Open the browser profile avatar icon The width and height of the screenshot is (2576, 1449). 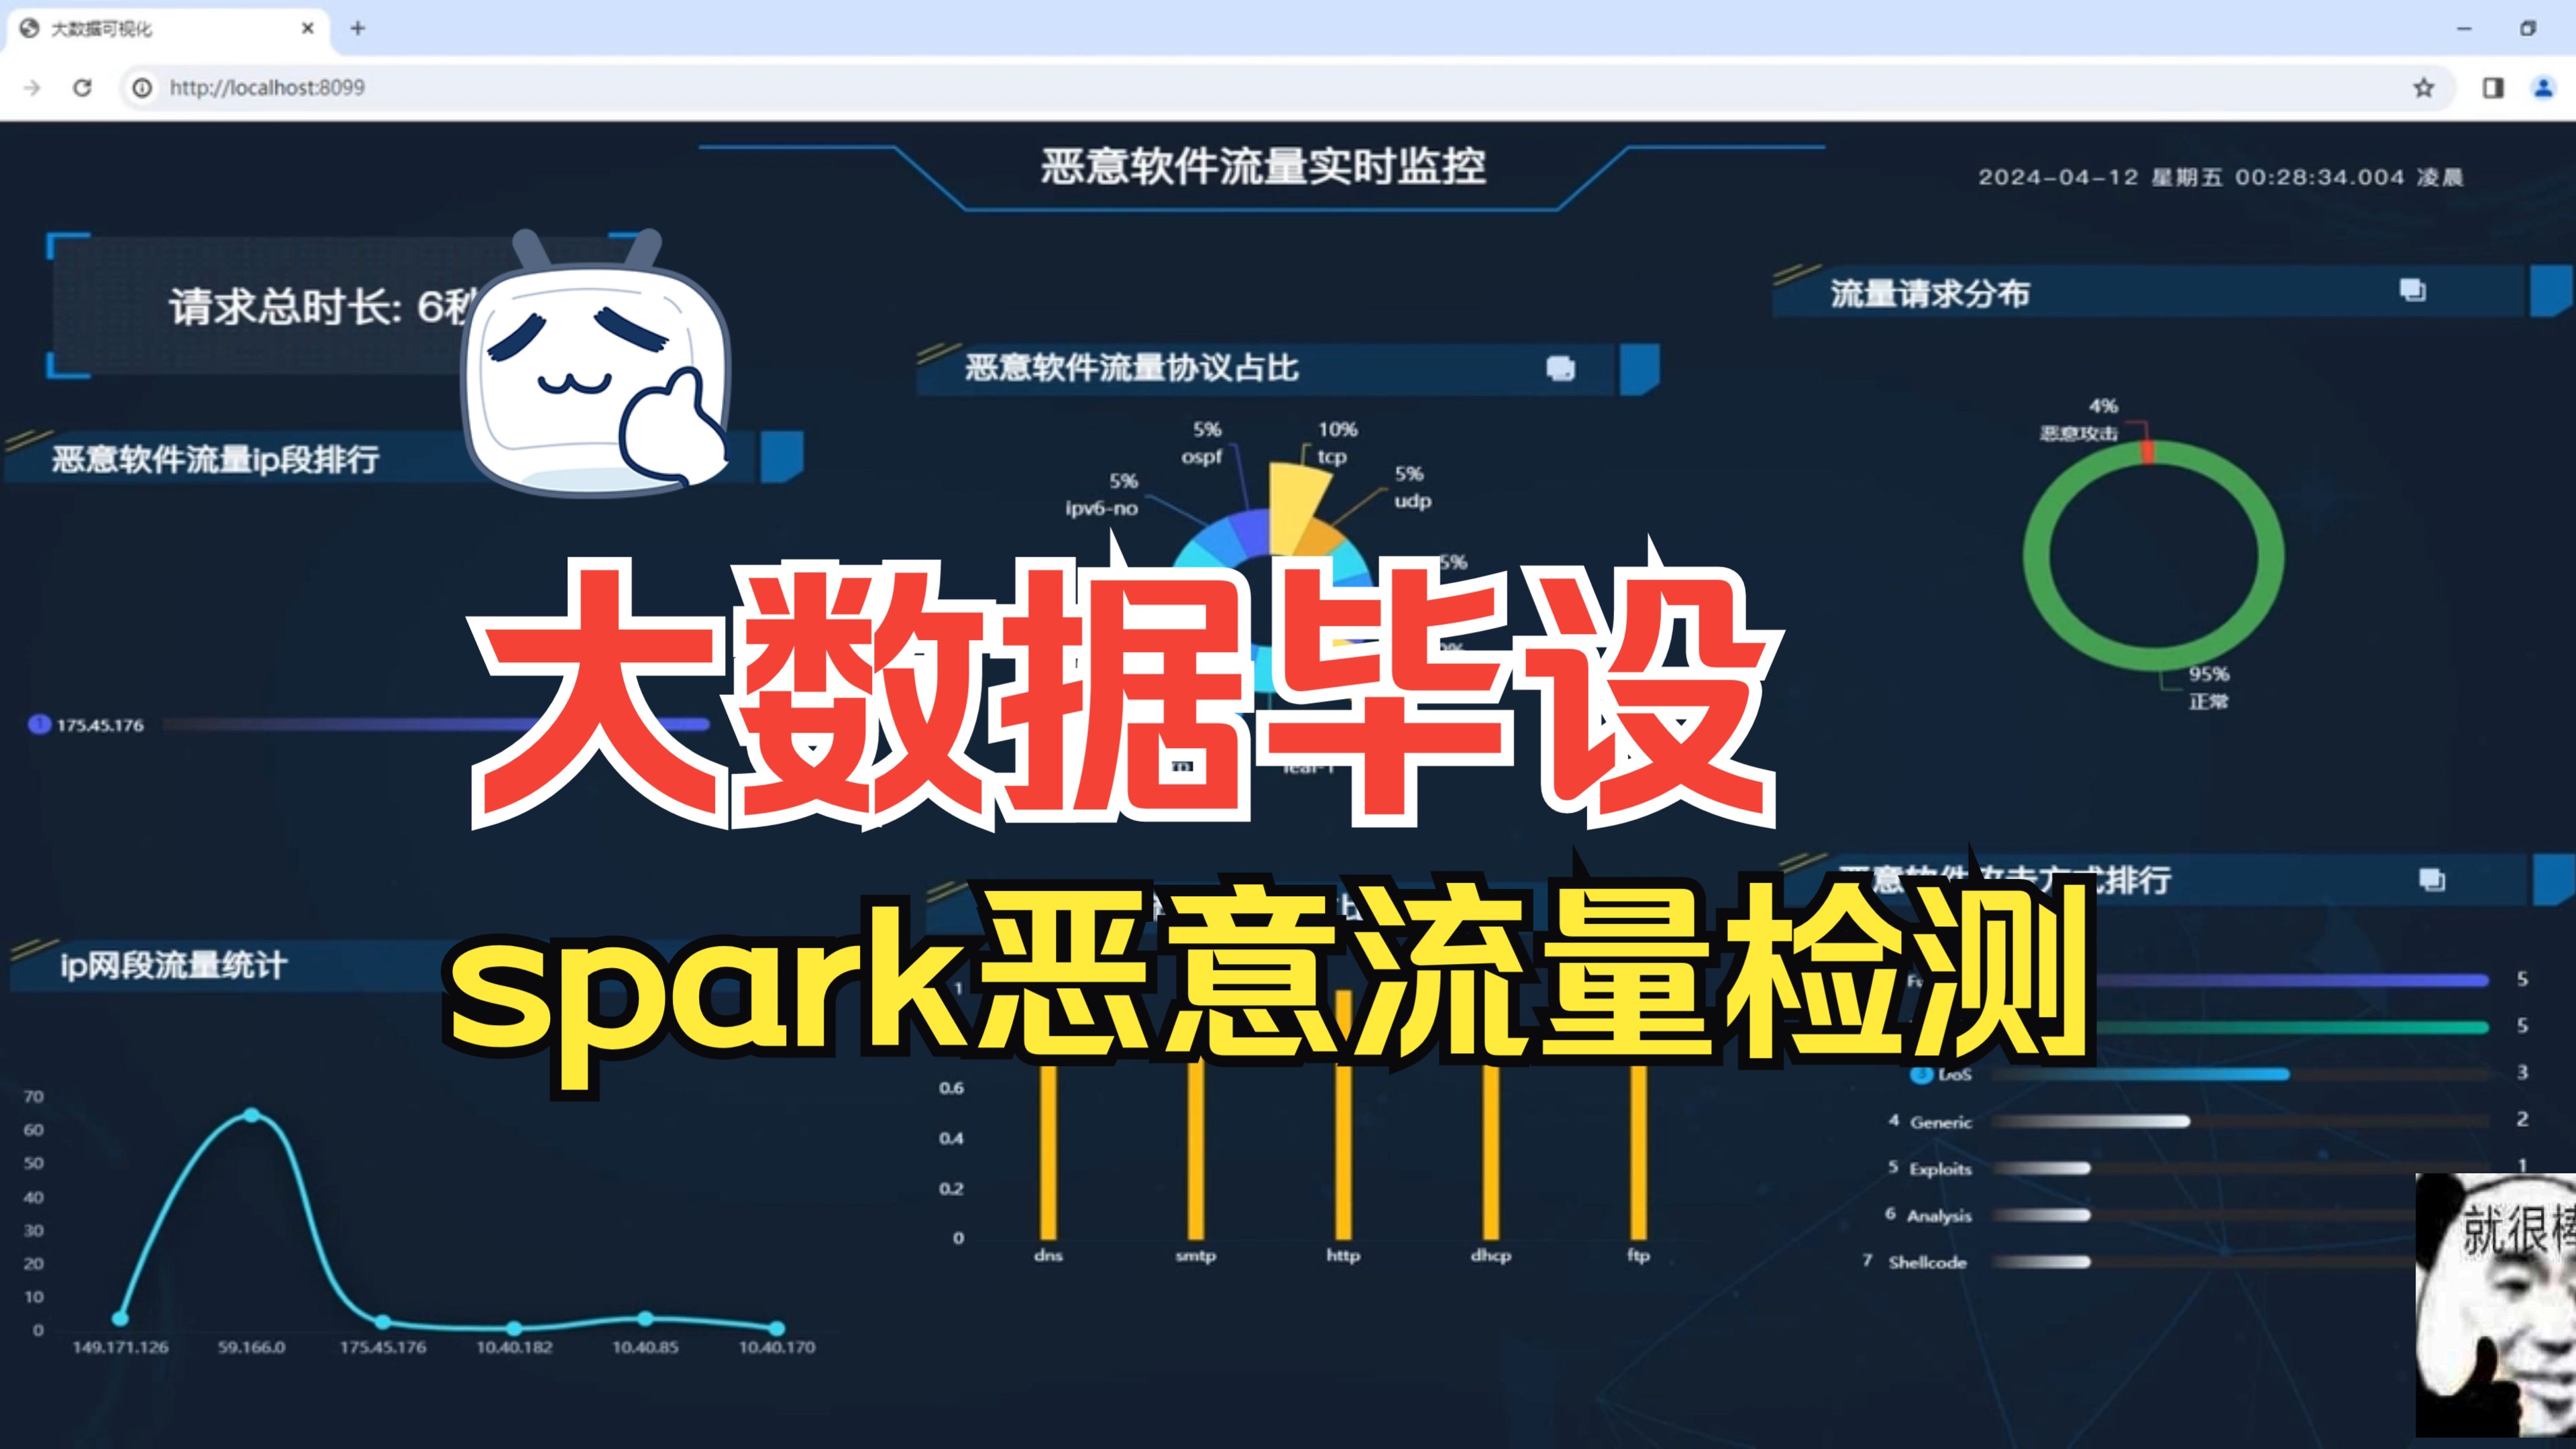pos(2543,88)
